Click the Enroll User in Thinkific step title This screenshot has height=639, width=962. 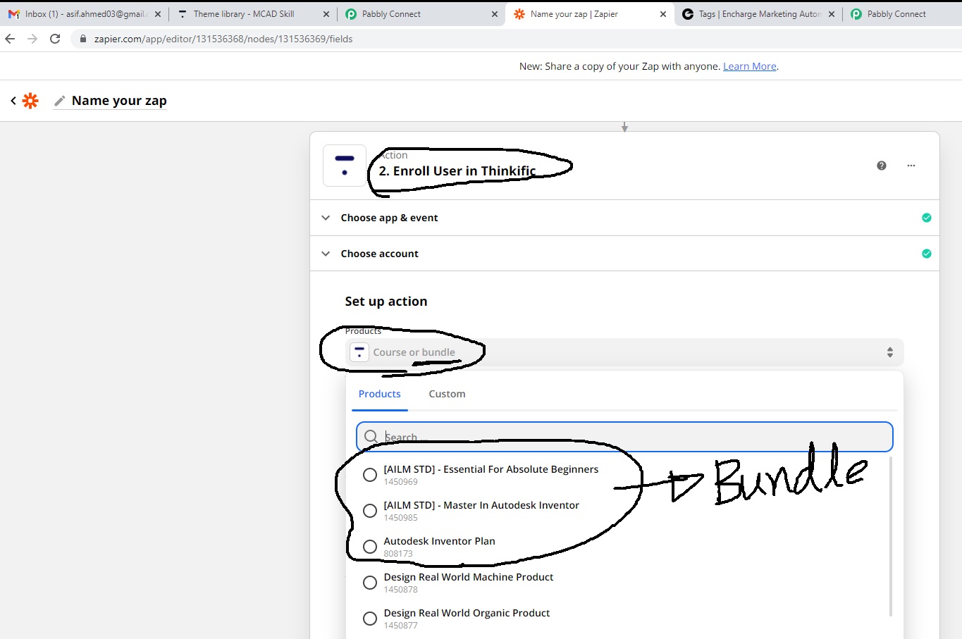point(457,171)
